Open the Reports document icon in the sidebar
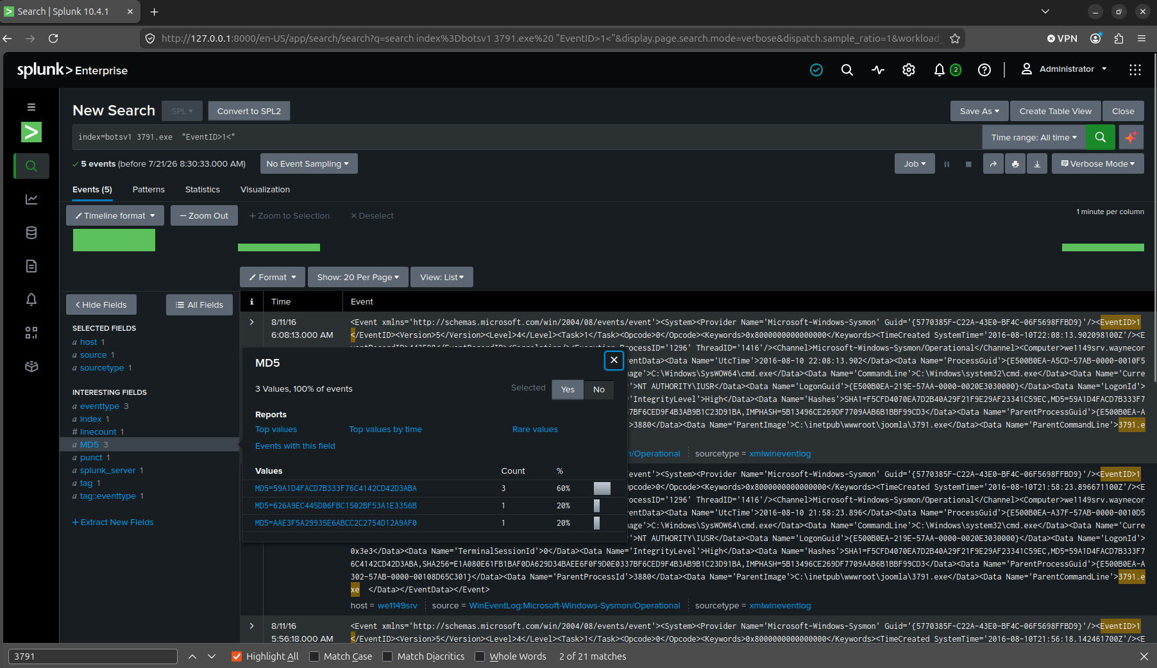1157x668 pixels. pos(31,266)
